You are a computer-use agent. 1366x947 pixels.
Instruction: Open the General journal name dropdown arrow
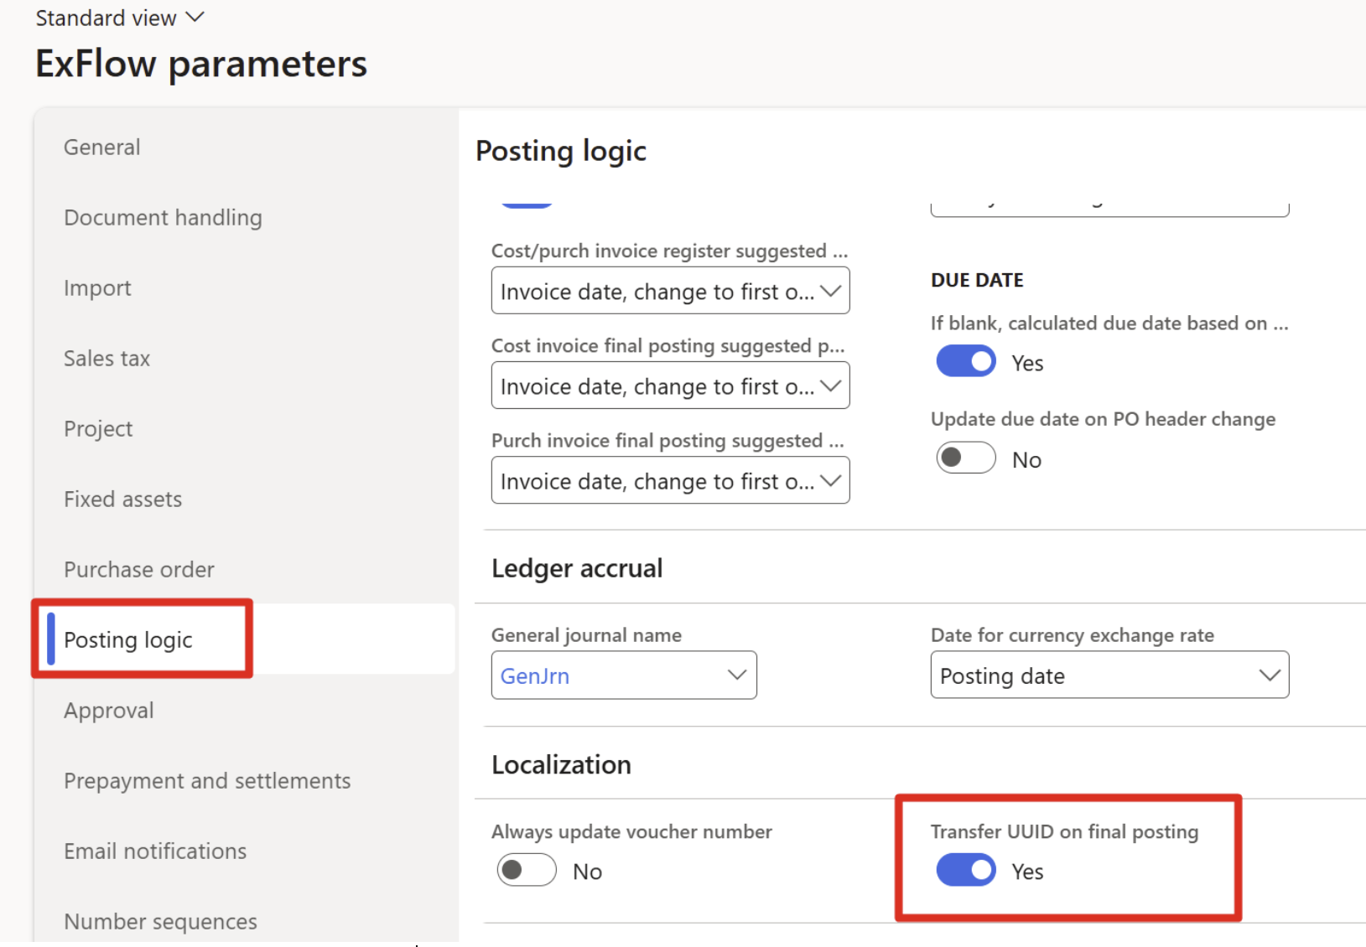pyautogui.click(x=737, y=675)
